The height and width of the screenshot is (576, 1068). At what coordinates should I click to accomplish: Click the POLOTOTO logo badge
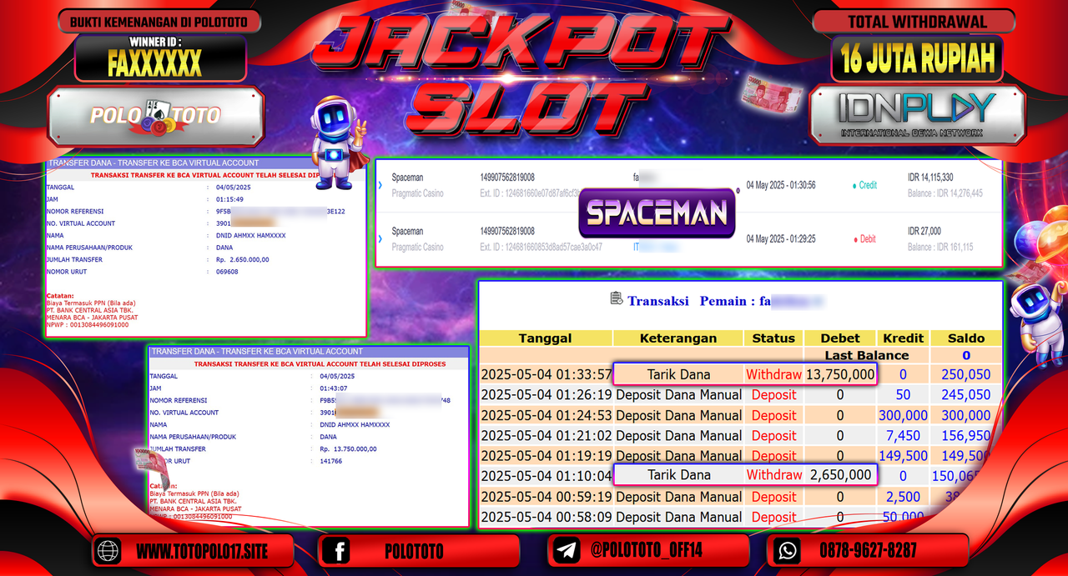[156, 116]
